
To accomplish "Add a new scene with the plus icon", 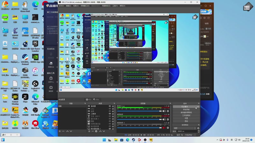I will [60, 131].
